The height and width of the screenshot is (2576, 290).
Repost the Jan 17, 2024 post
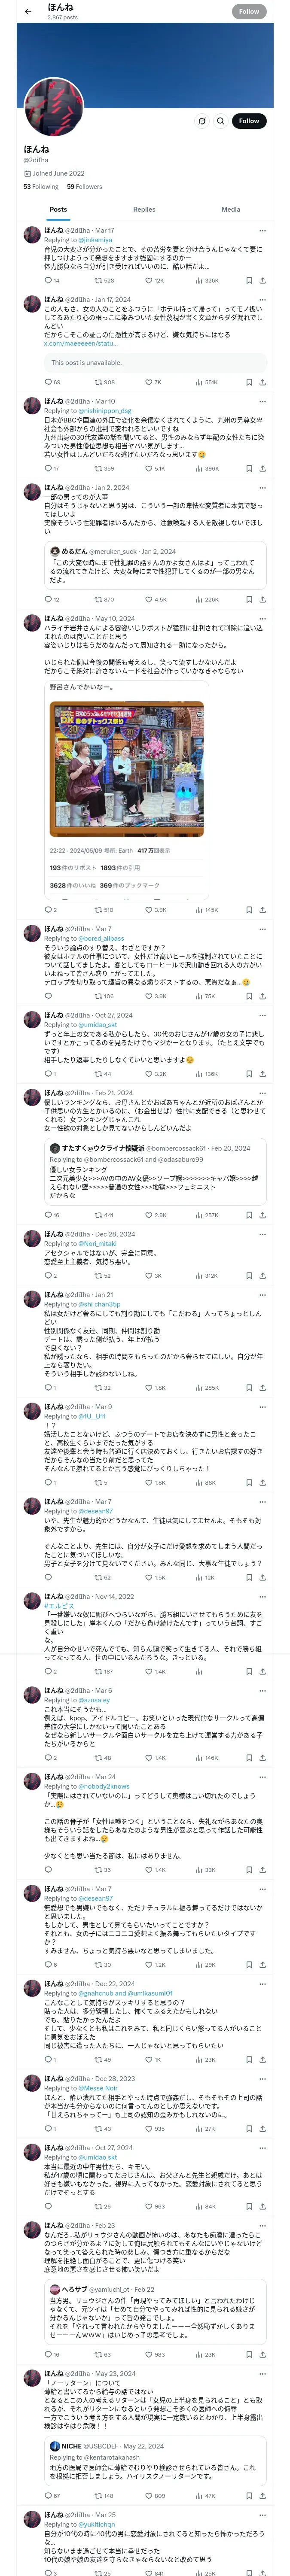pyautogui.click(x=98, y=382)
